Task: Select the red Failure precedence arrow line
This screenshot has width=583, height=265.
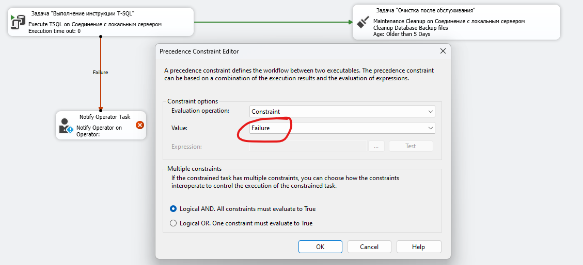Action: (101, 93)
